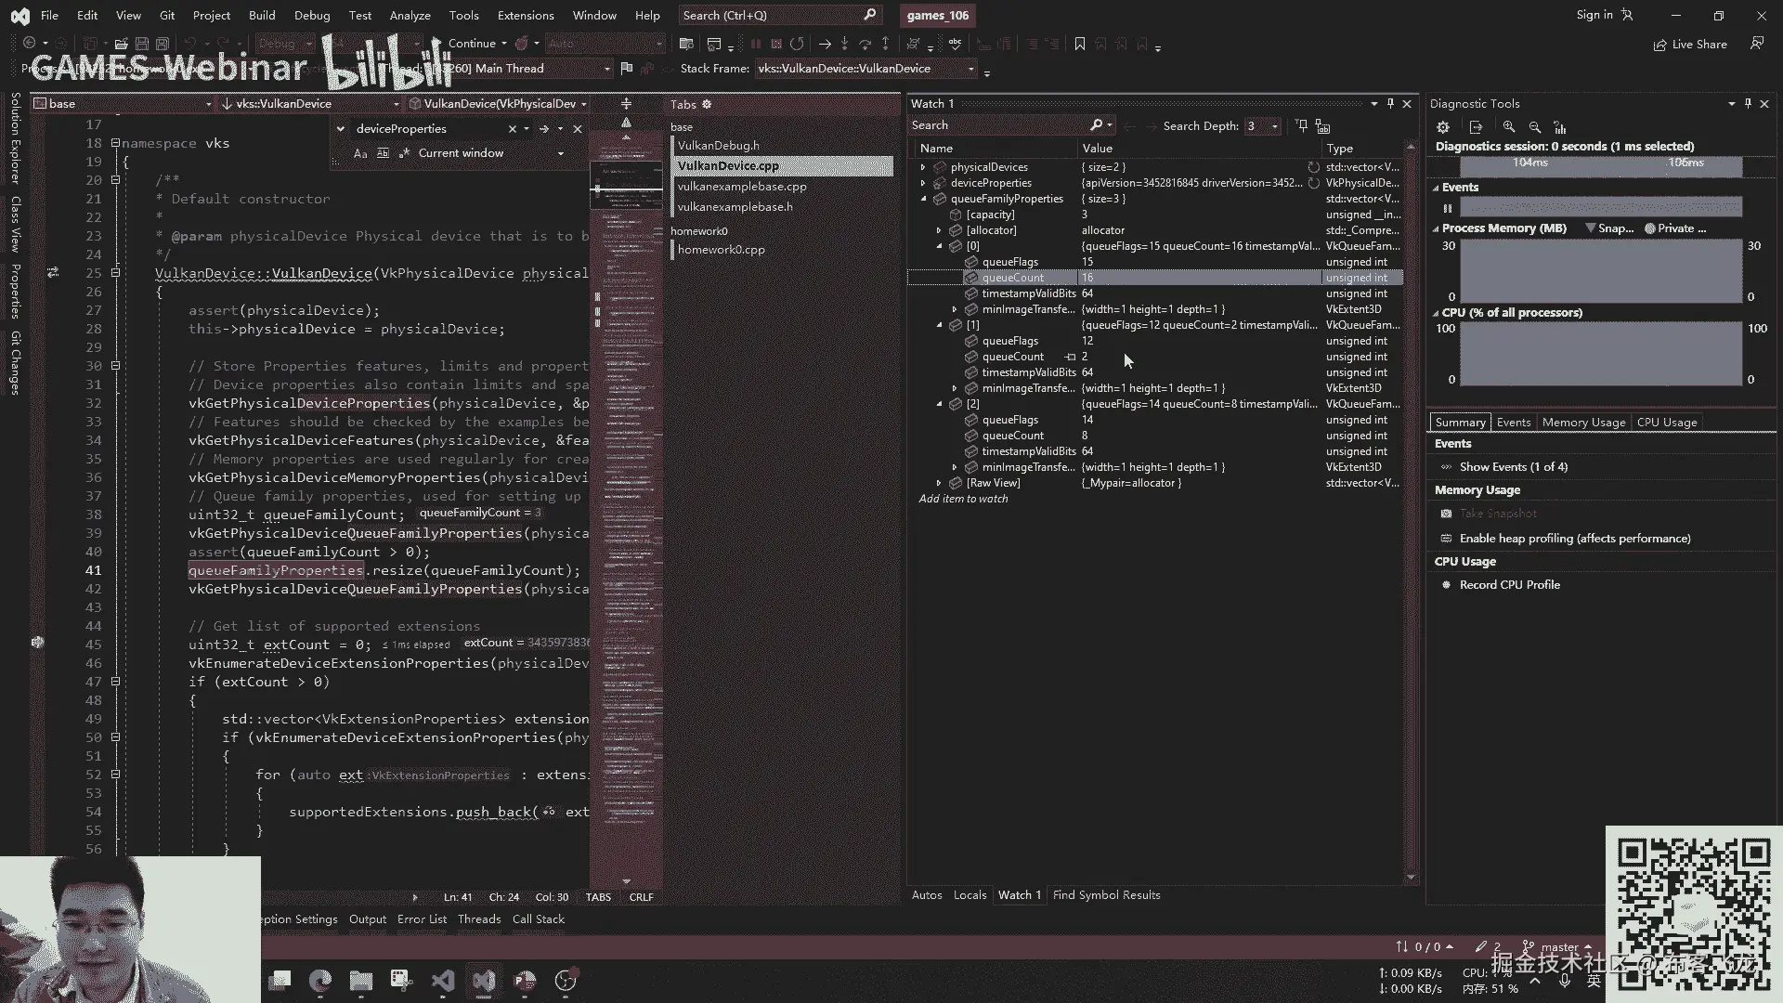
Task: Switch to the Locals tab
Action: coord(970,895)
